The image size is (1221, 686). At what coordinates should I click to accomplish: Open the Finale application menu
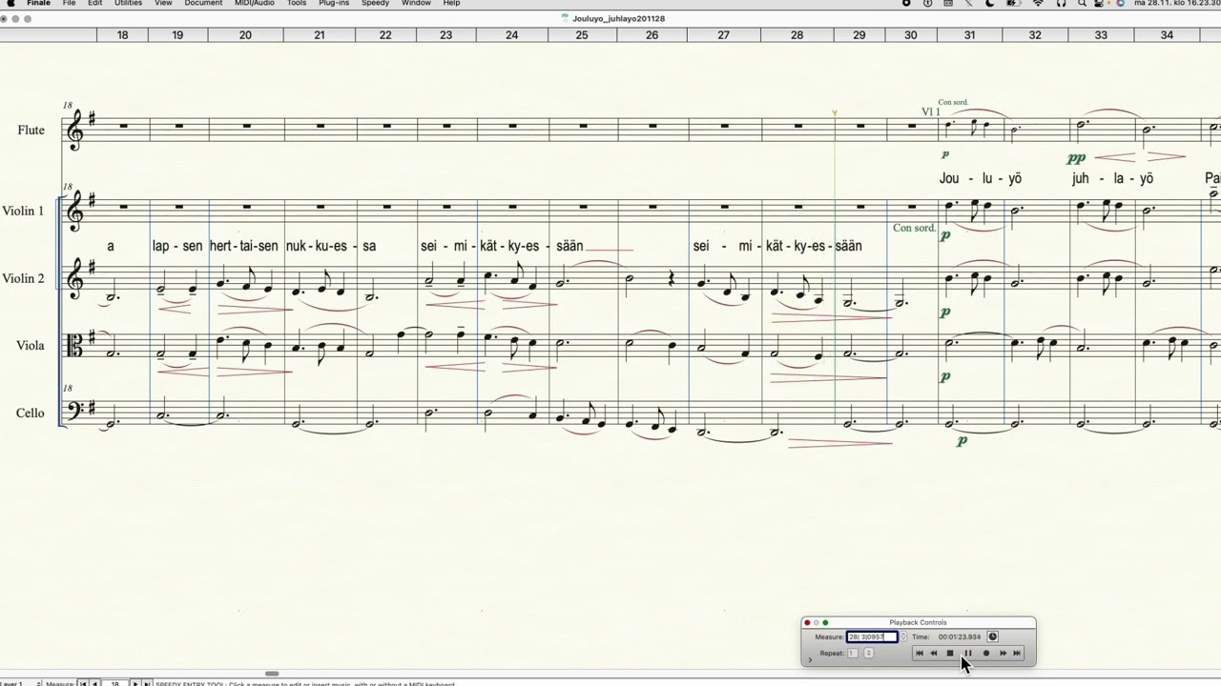38,4
